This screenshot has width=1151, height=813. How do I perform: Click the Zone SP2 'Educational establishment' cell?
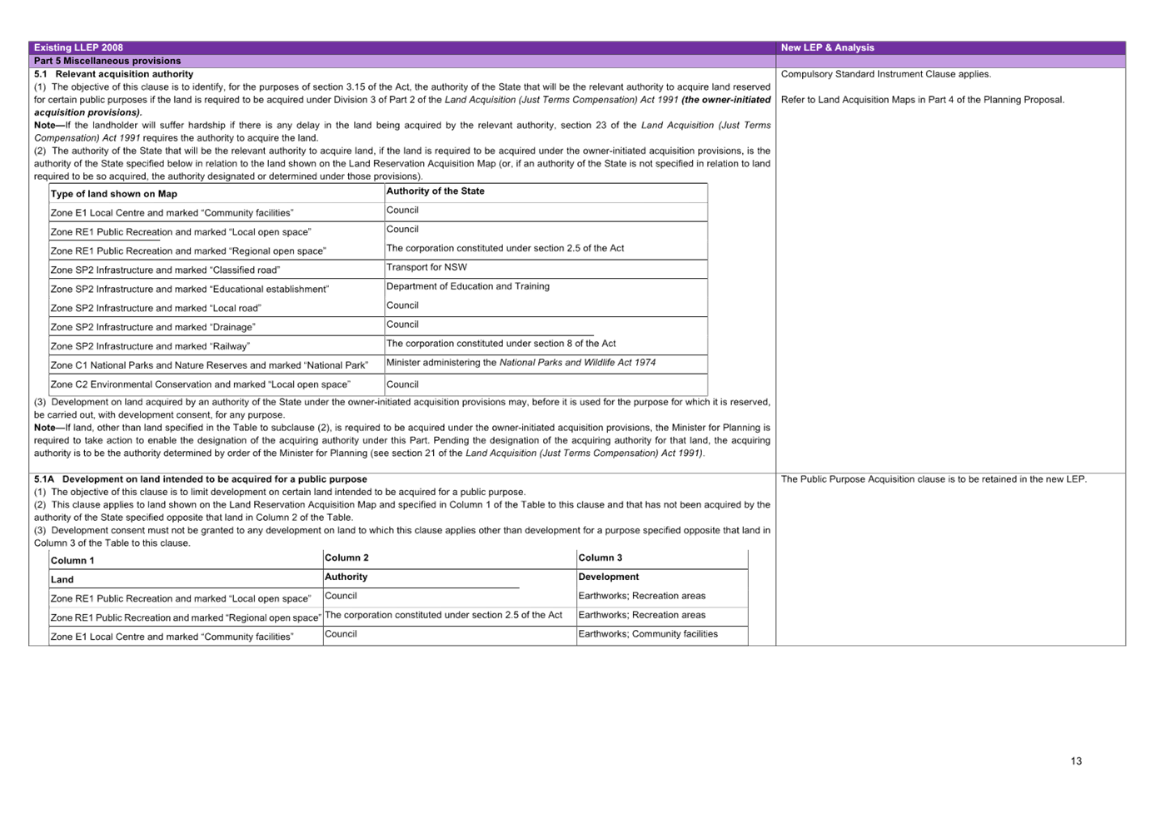coord(189,289)
